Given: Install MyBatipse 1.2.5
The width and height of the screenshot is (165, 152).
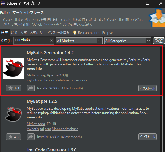Looking at the screenshot, I should [x=147, y=137].
